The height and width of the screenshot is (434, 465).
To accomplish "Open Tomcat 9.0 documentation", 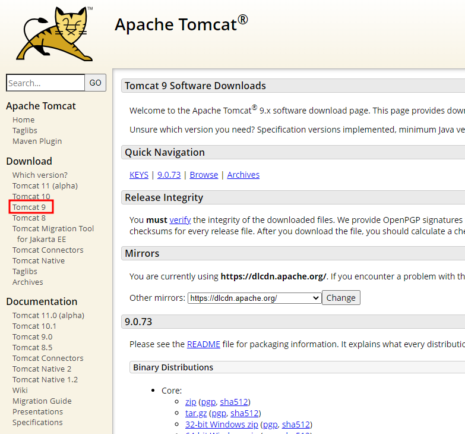I will pyautogui.click(x=32, y=336).
